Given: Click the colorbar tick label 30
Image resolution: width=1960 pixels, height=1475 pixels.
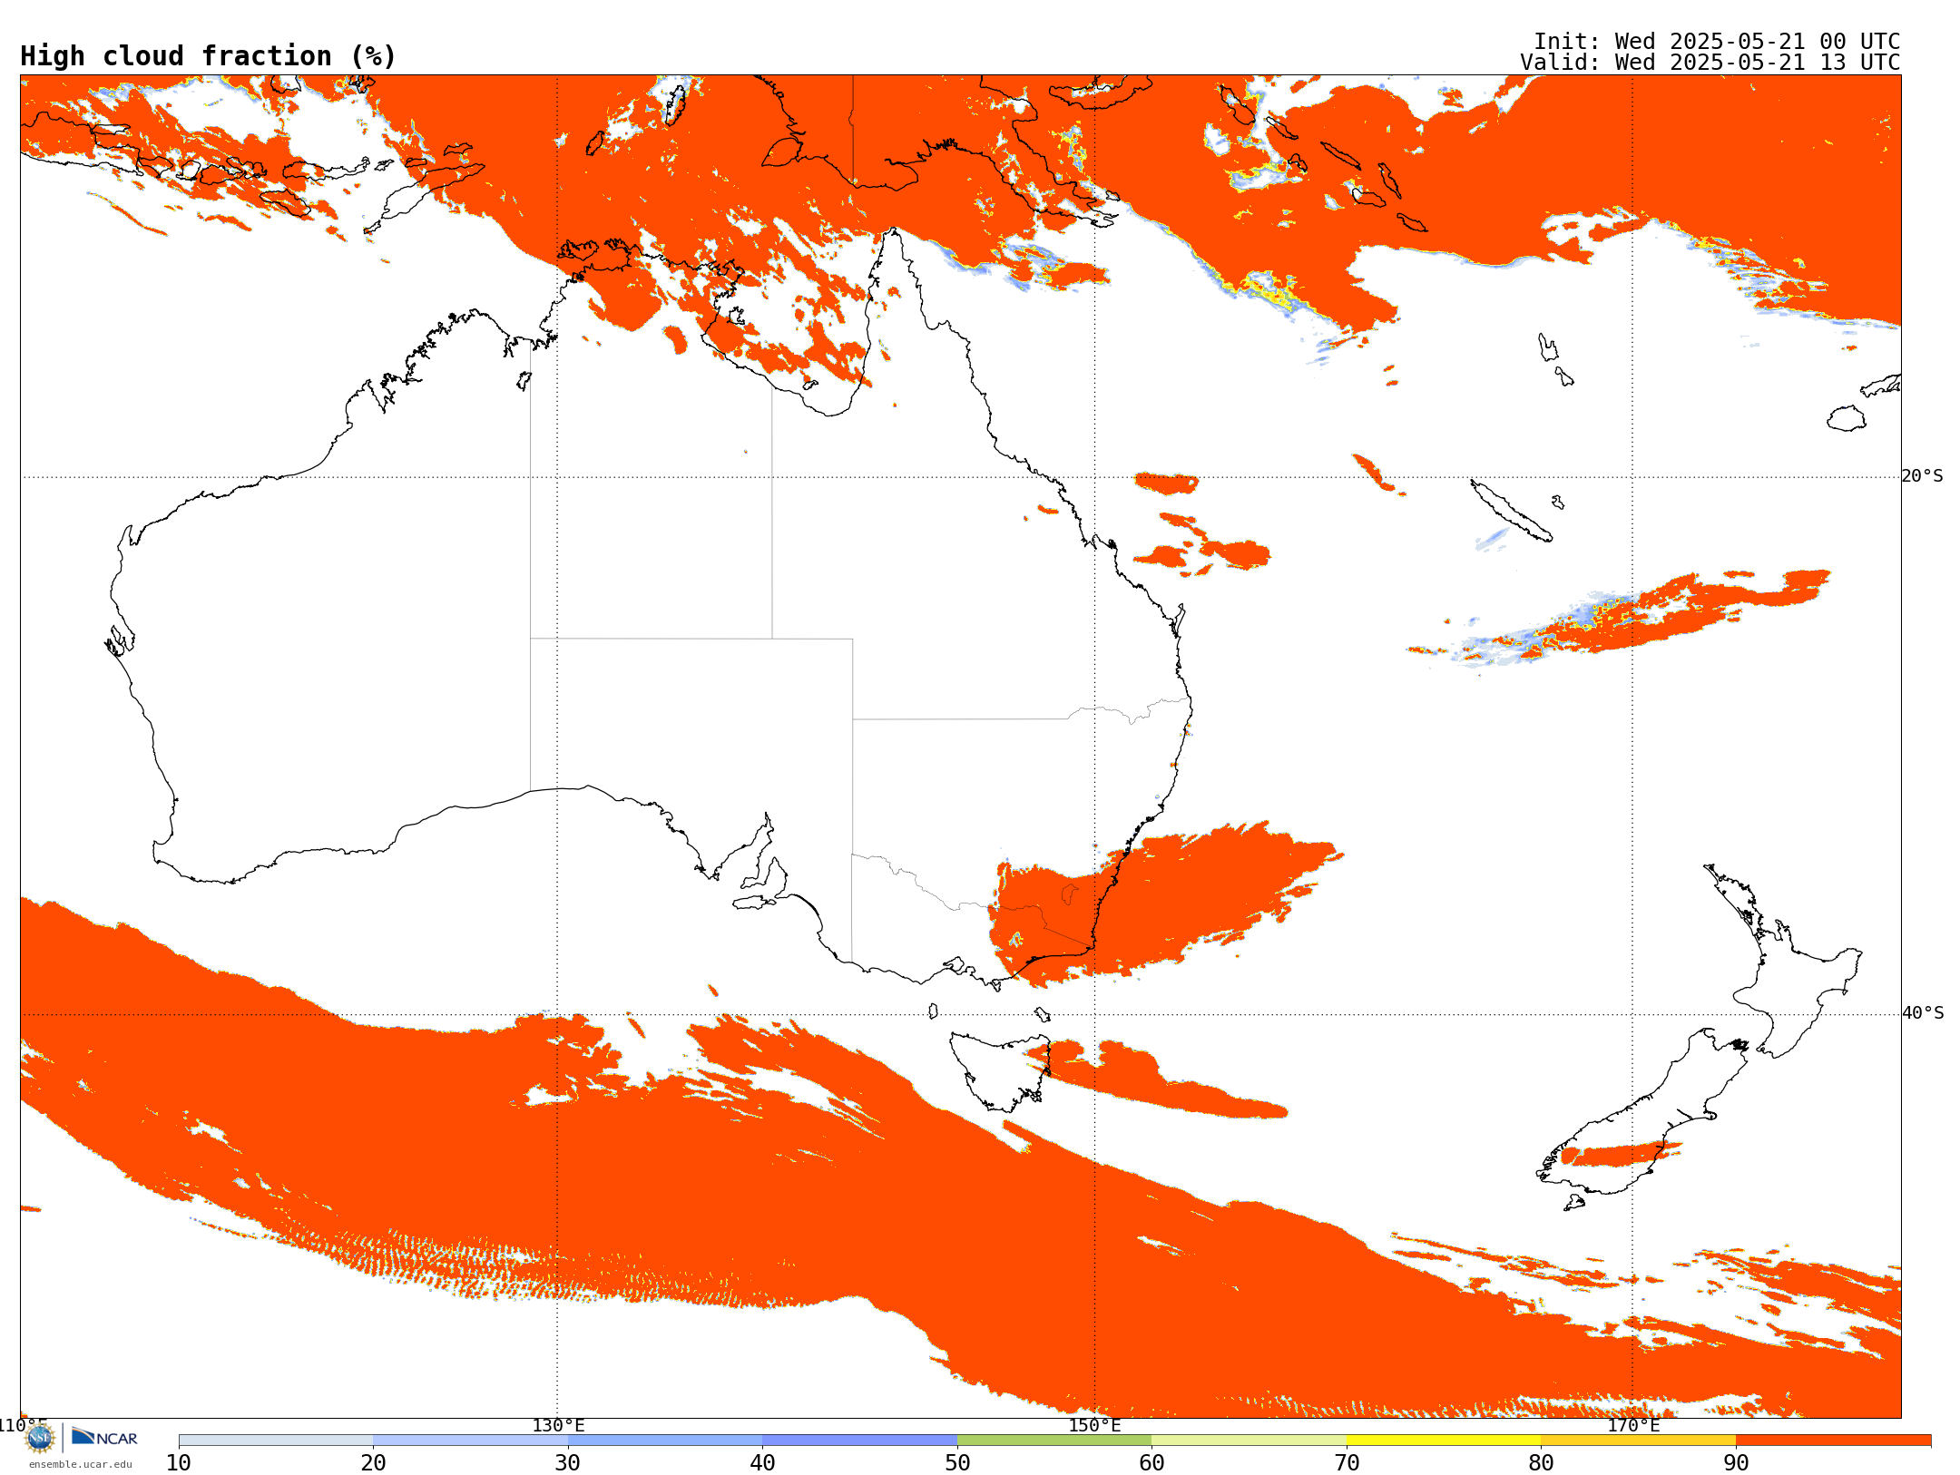Looking at the screenshot, I should coord(568,1463).
